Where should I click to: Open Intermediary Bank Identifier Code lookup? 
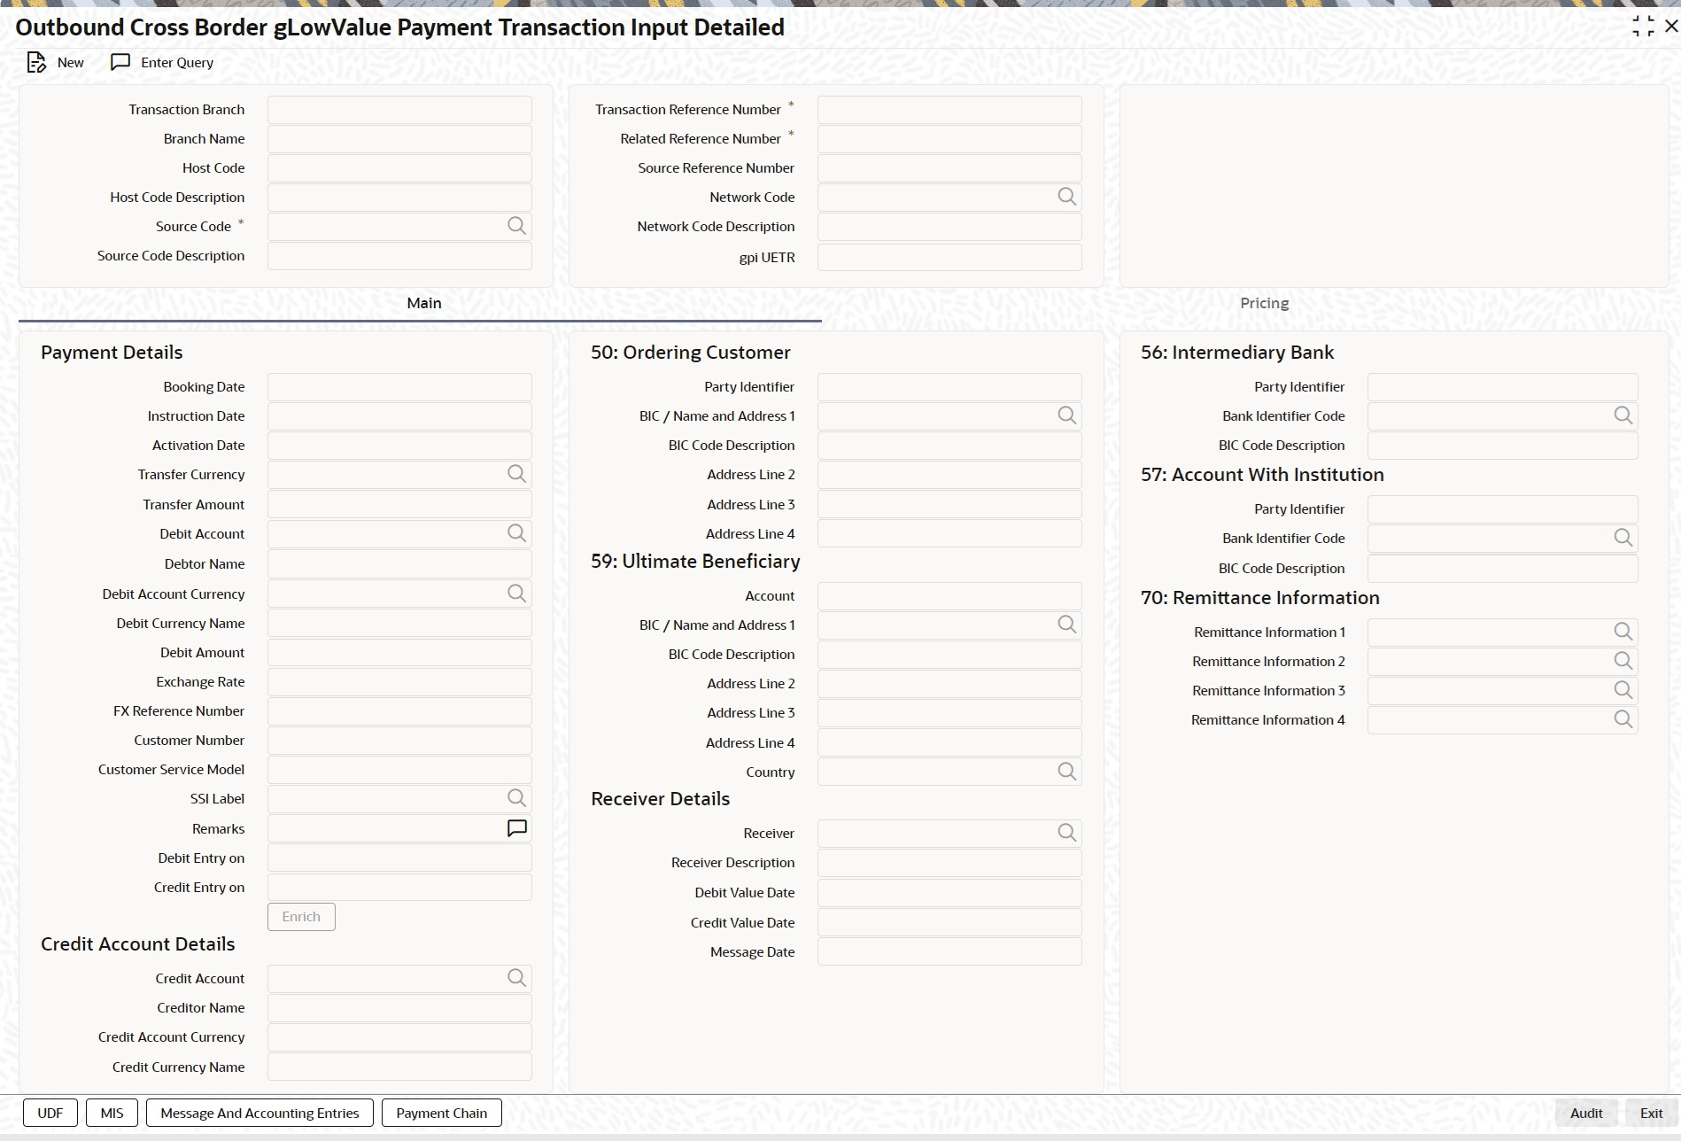[1623, 415]
